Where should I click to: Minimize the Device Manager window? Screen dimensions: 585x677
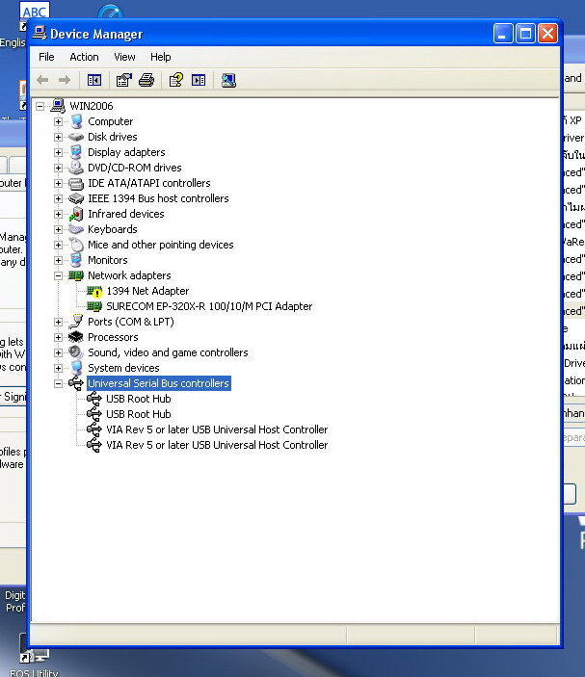(503, 34)
